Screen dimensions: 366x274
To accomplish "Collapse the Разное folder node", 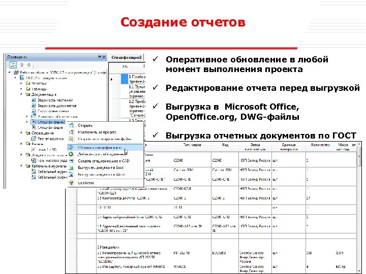I will pos(21,144).
